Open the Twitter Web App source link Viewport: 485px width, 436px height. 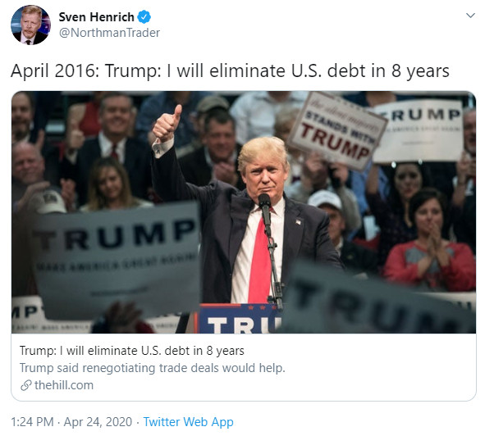coord(188,422)
